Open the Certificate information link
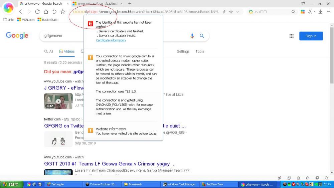334x188 pixels. pos(111,40)
